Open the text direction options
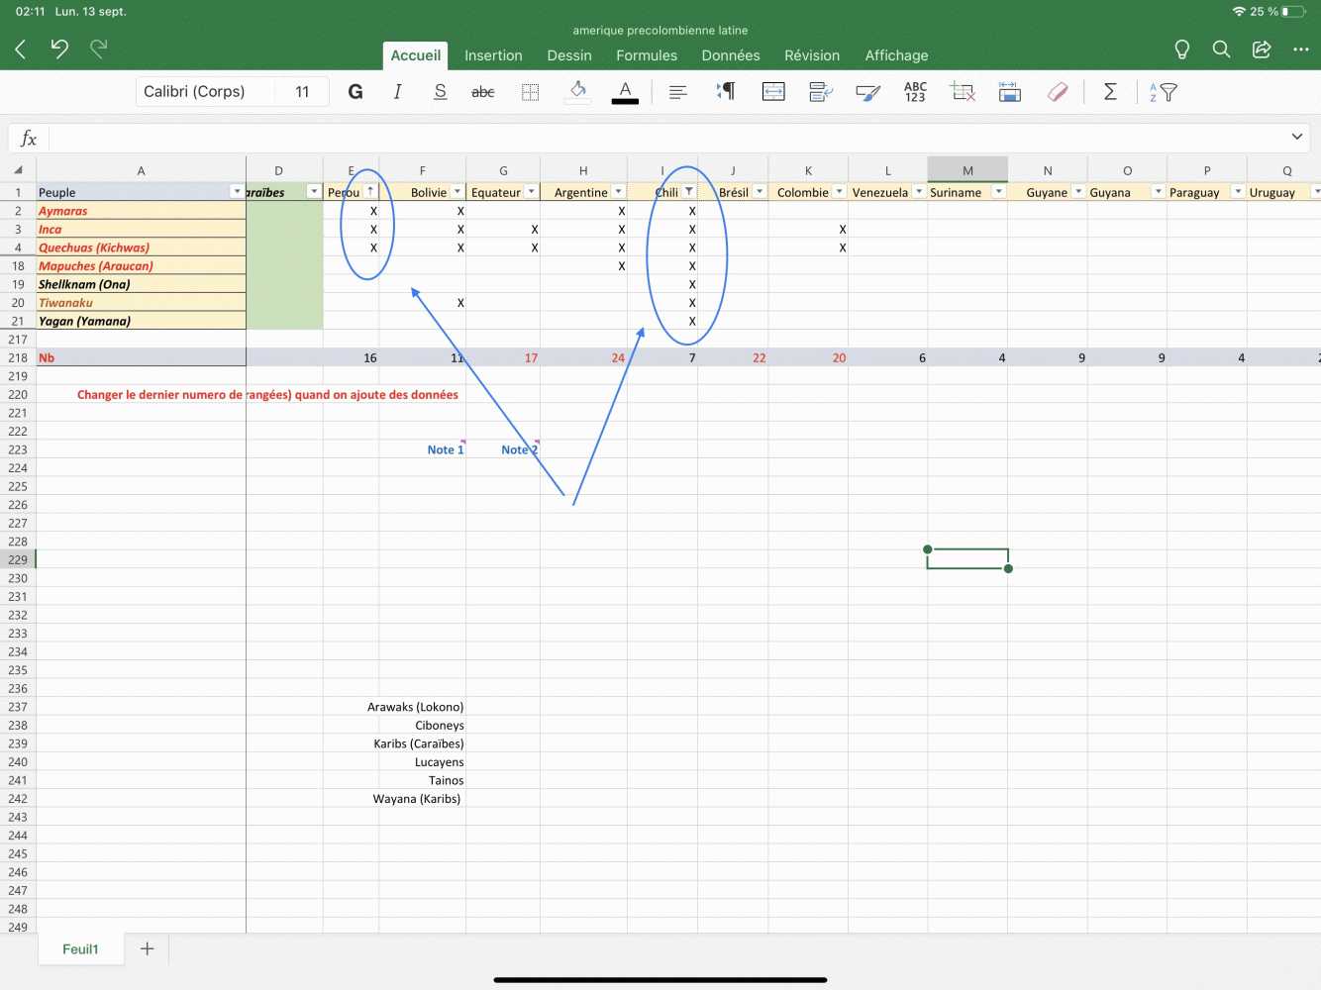Image resolution: width=1321 pixels, height=990 pixels. [x=726, y=92]
